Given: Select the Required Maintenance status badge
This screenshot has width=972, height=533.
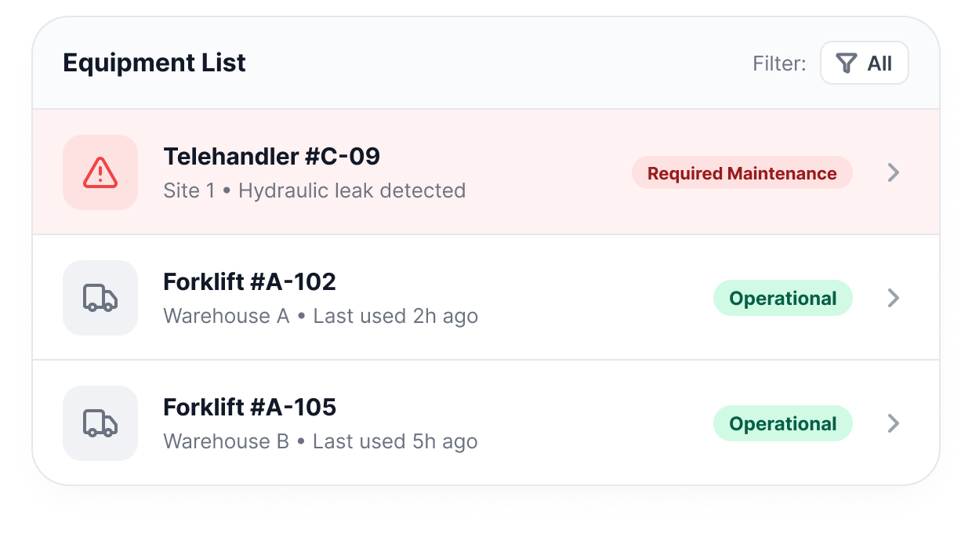Looking at the screenshot, I should tap(742, 173).
